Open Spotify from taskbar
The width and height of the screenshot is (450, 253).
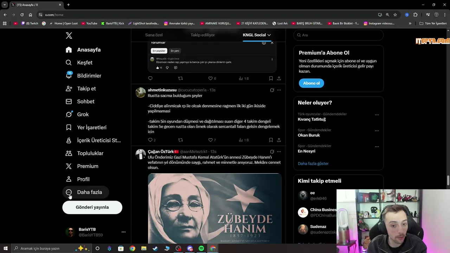click(201, 248)
